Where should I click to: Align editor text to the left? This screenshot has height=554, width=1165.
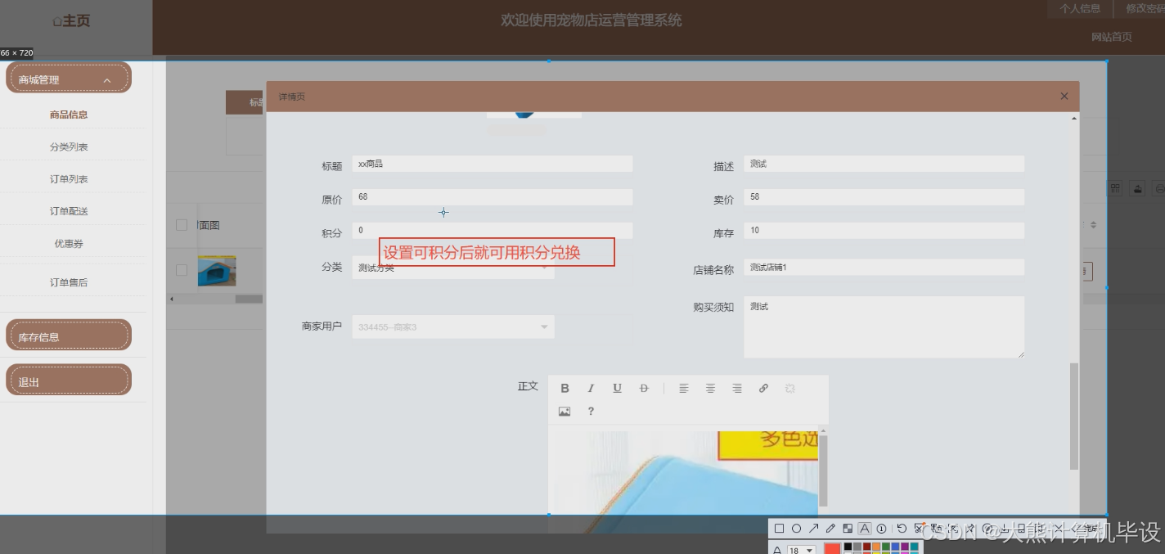tap(684, 389)
